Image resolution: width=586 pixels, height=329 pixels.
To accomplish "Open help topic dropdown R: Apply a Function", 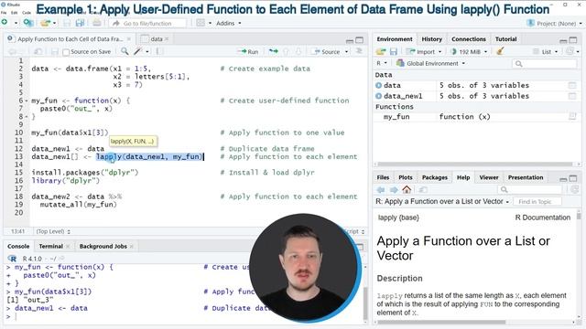I will point(442,201).
